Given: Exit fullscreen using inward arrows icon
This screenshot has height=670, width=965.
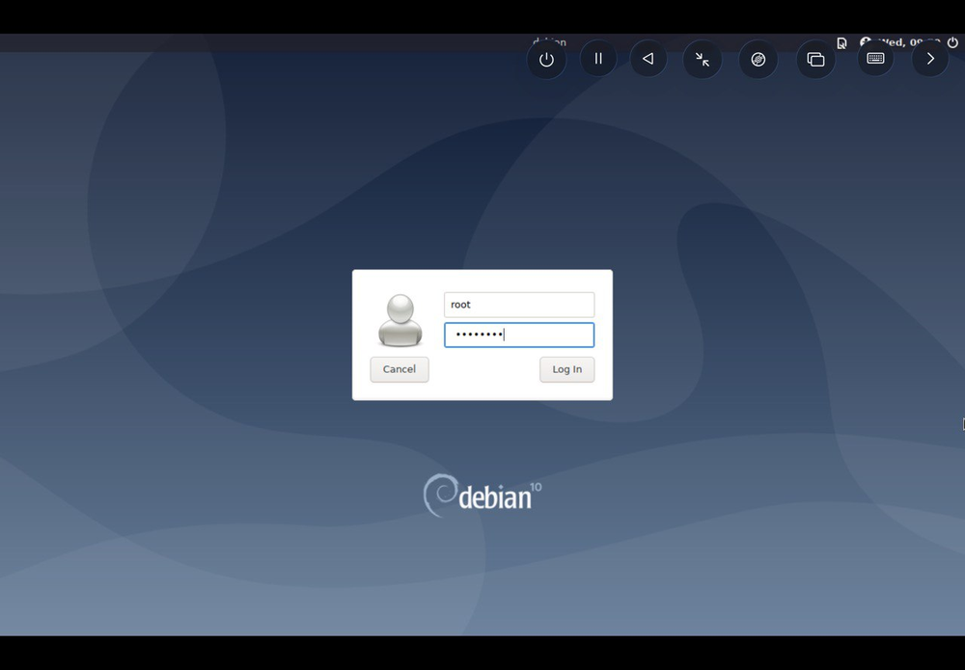Looking at the screenshot, I should tap(703, 60).
